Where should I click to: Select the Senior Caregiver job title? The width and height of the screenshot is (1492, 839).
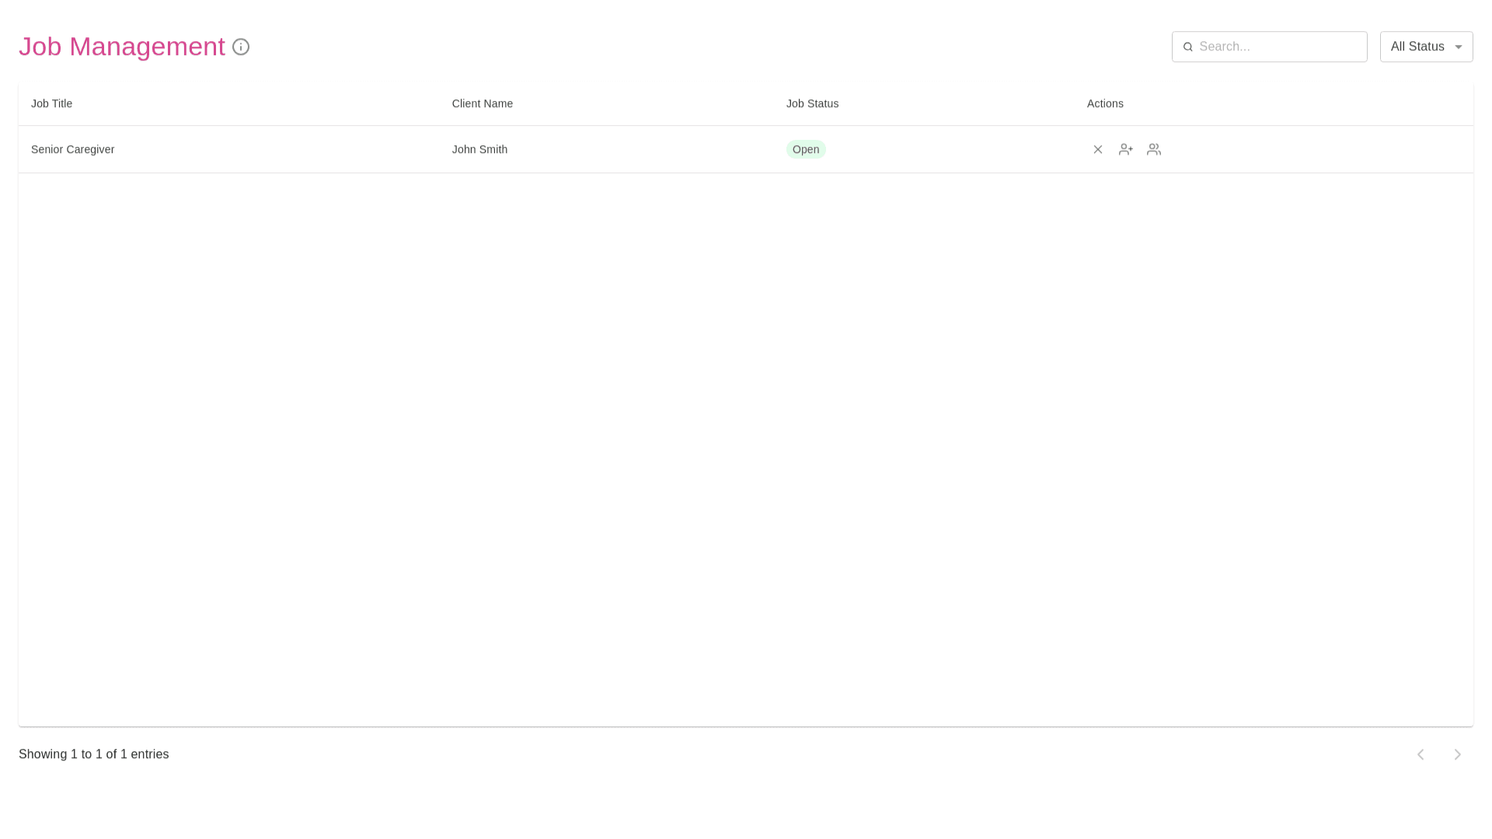click(72, 149)
